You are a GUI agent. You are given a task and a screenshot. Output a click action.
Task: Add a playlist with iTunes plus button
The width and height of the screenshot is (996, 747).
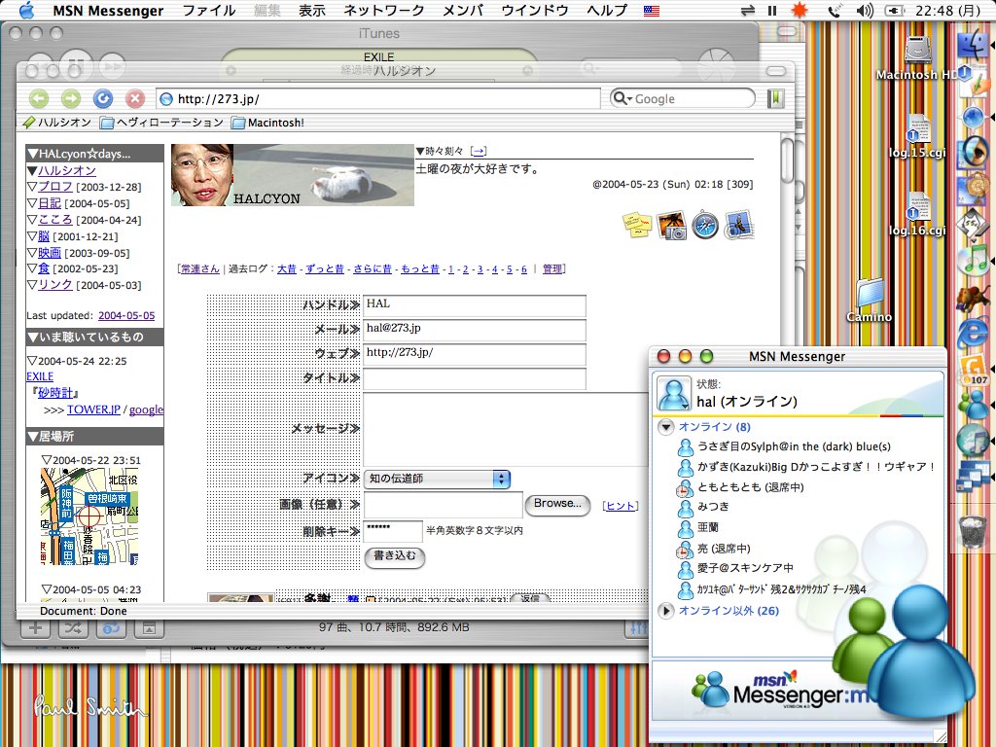(36, 628)
